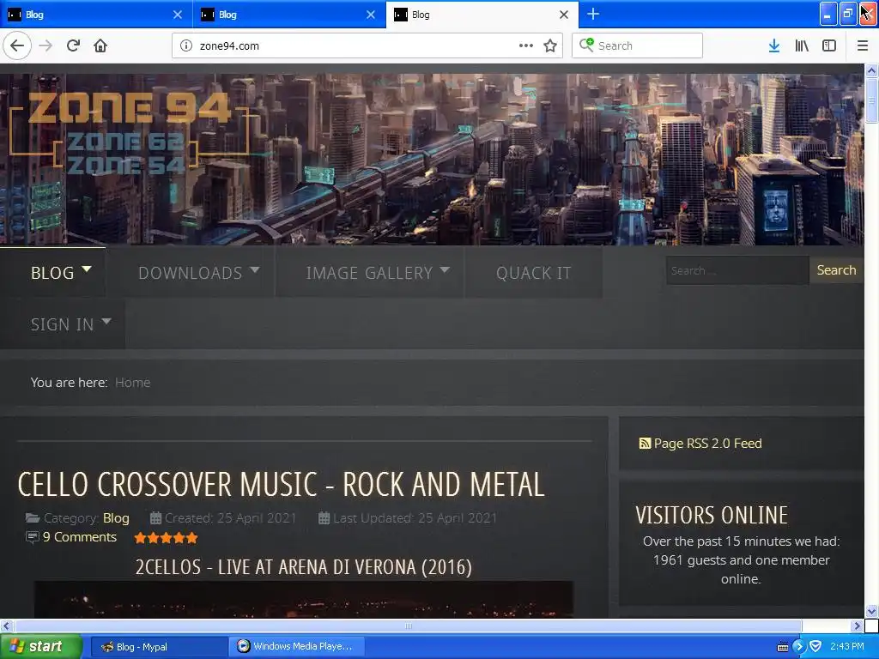The image size is (879, 659).
Task: Click the browser Back arrow button
Action: pos(17,45)
